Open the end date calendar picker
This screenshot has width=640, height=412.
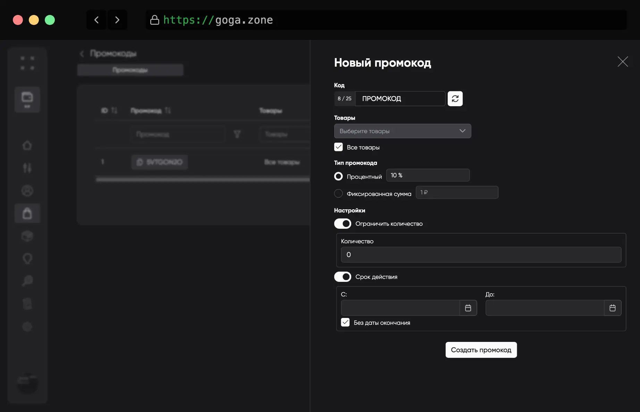(612, 308)
